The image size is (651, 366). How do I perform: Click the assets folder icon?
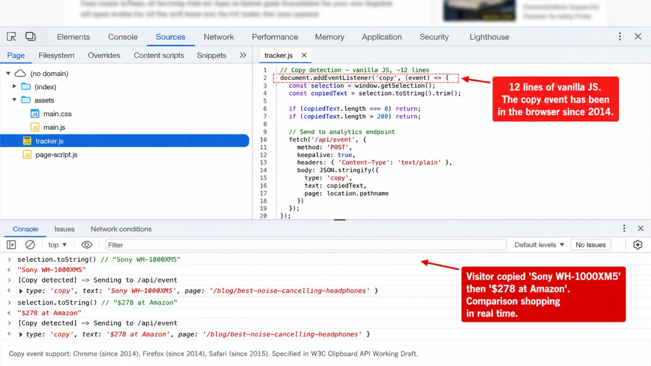coord(26,100)
